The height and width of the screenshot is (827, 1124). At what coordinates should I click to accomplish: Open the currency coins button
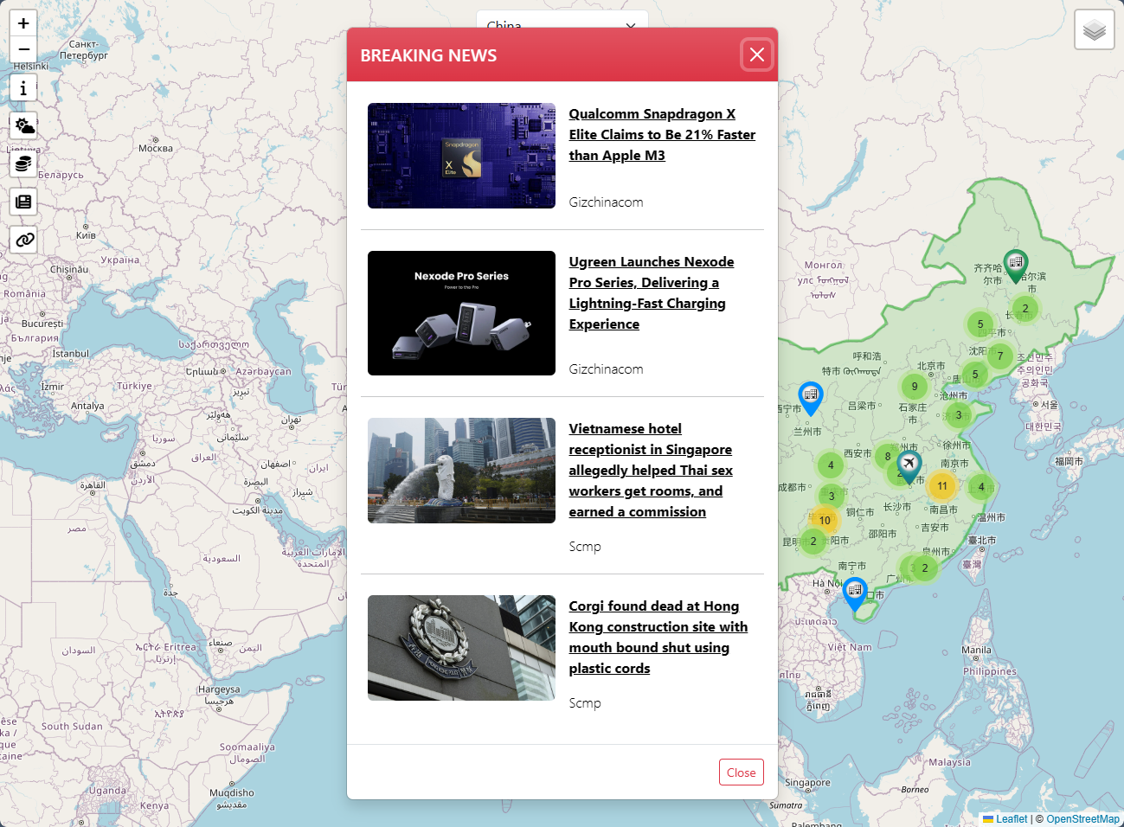24,163
